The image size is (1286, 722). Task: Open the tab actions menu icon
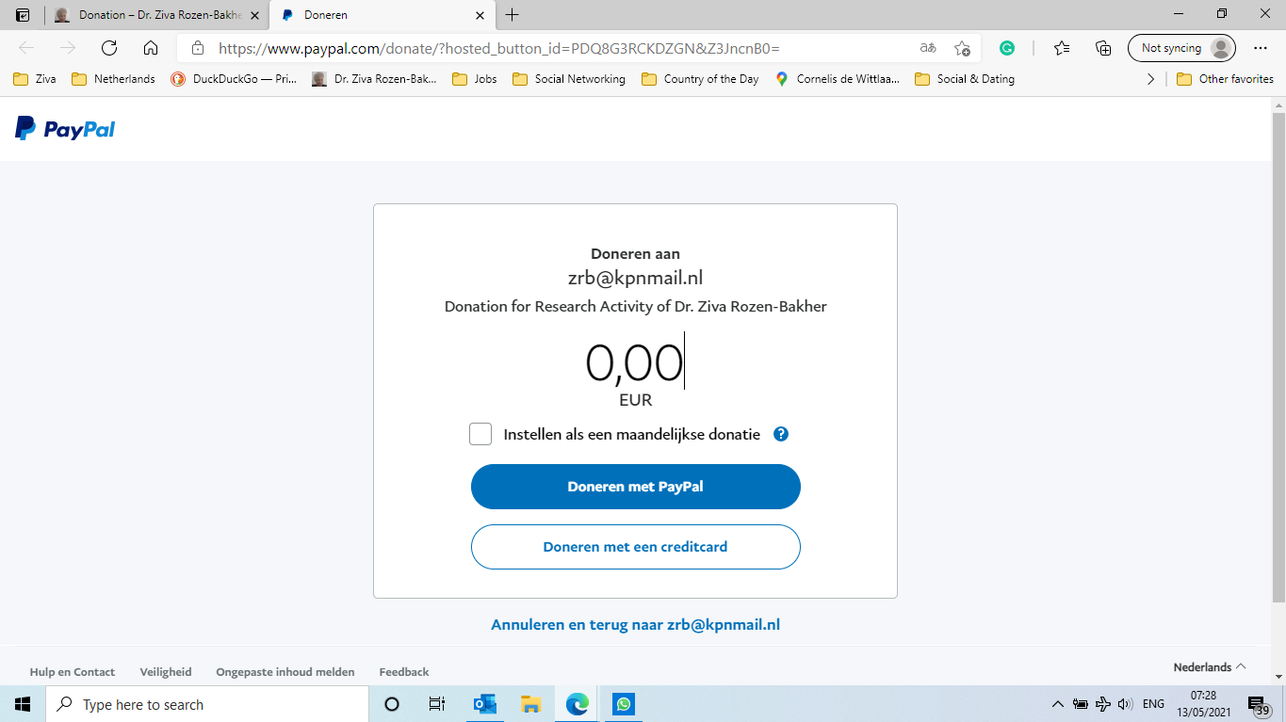tap(23, 15)
